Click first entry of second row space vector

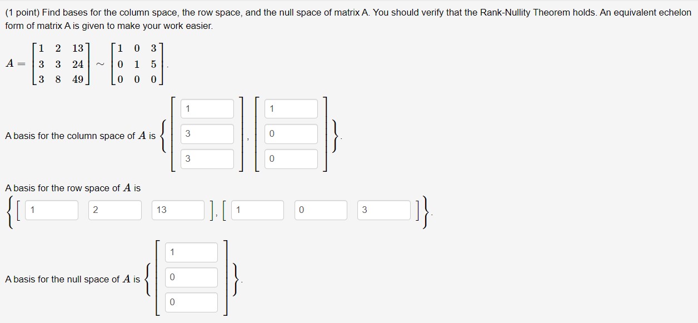(x=257, y=210)
